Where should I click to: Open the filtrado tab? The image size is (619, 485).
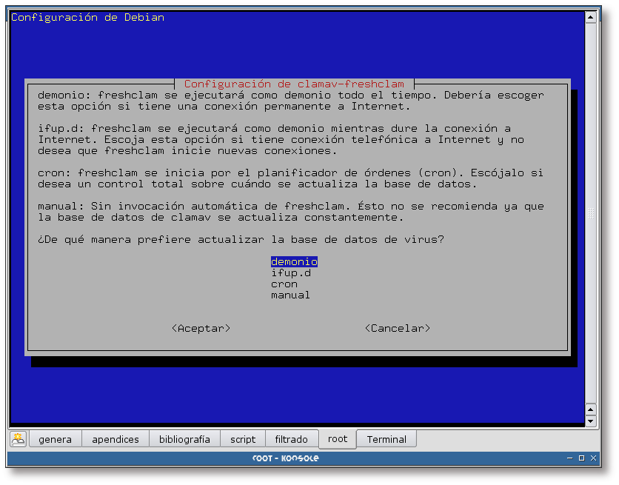click(x=292, y=439)
